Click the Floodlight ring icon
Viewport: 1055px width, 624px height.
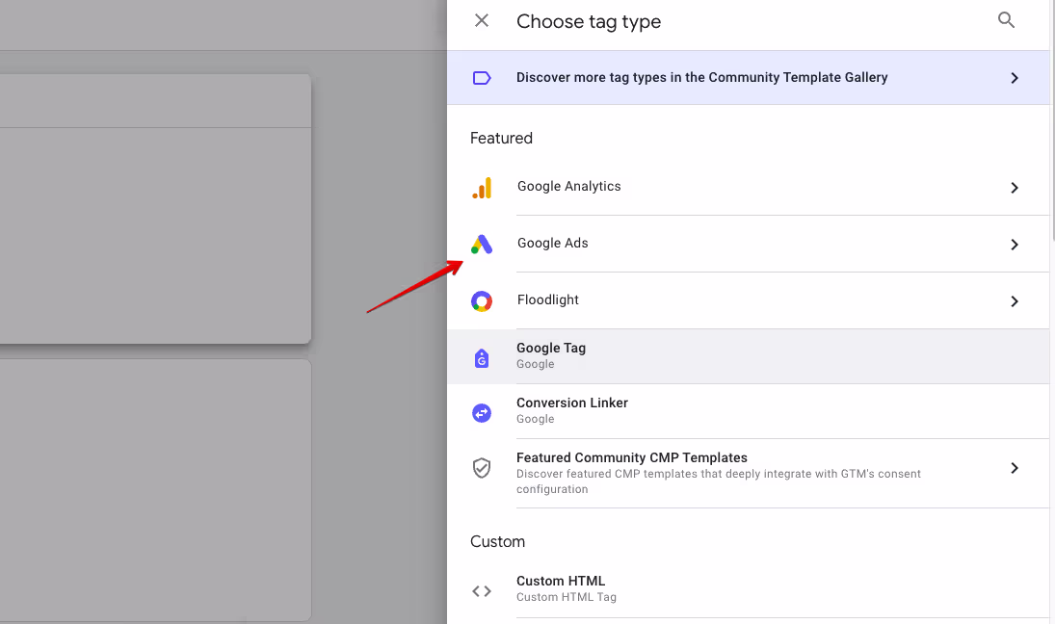(x=482, y=301)
